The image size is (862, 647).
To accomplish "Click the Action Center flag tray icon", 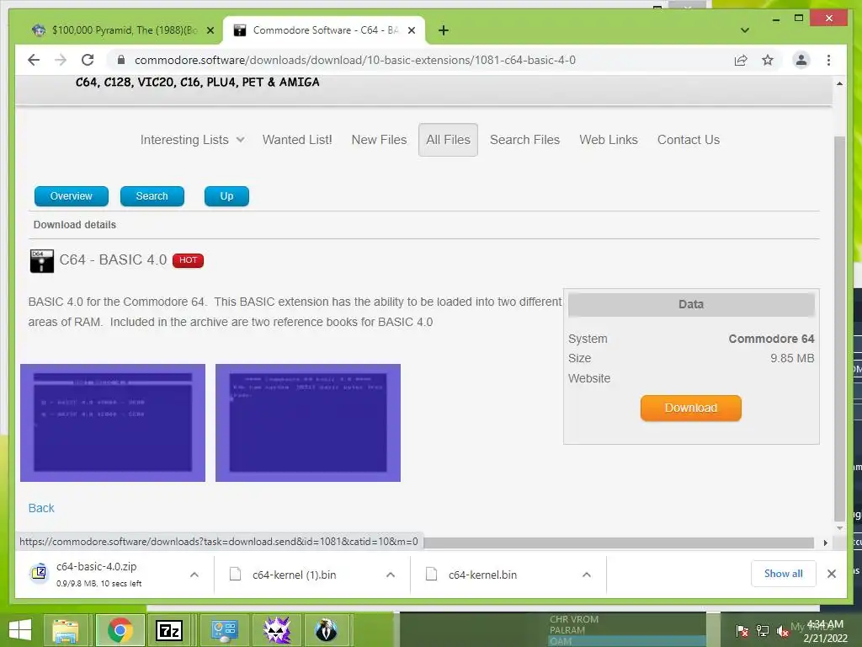I will (x=742, y=631).
